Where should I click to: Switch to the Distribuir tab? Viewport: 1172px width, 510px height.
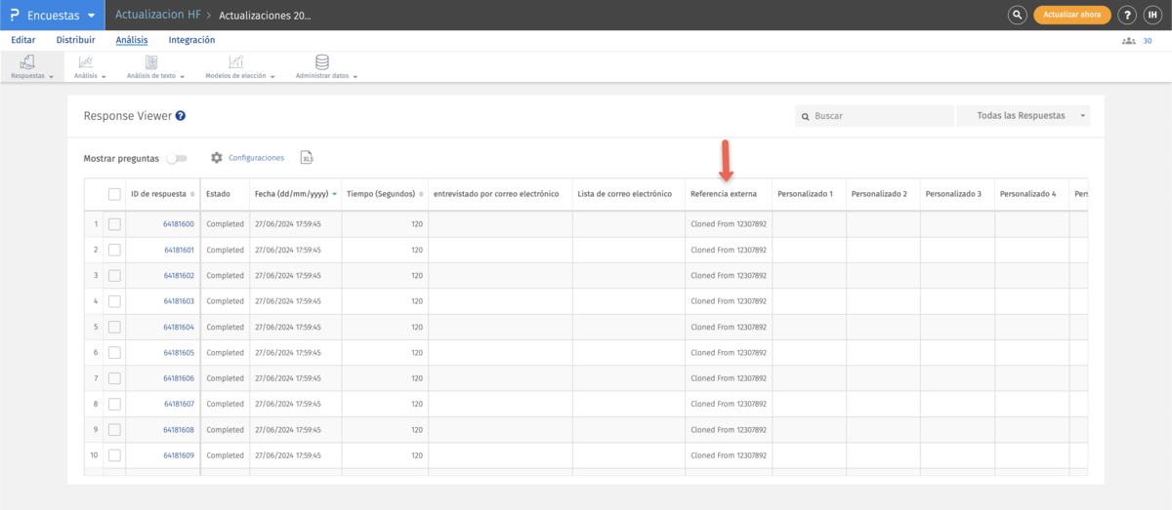tap(76, 40)
